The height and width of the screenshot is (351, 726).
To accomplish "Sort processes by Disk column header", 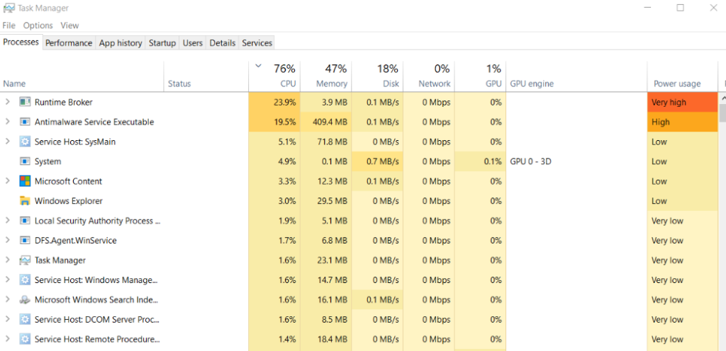I will point(377,76).
